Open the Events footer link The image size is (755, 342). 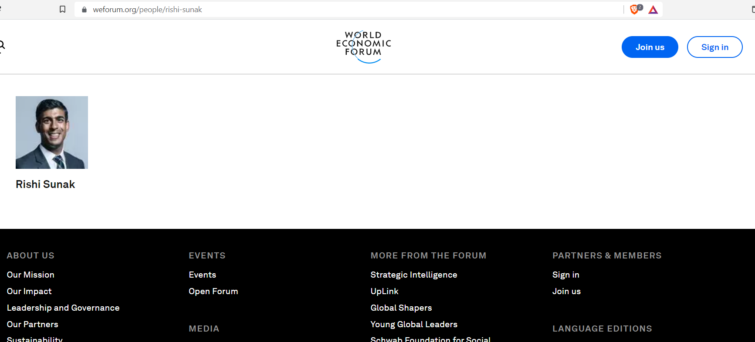tap(203, 275)
